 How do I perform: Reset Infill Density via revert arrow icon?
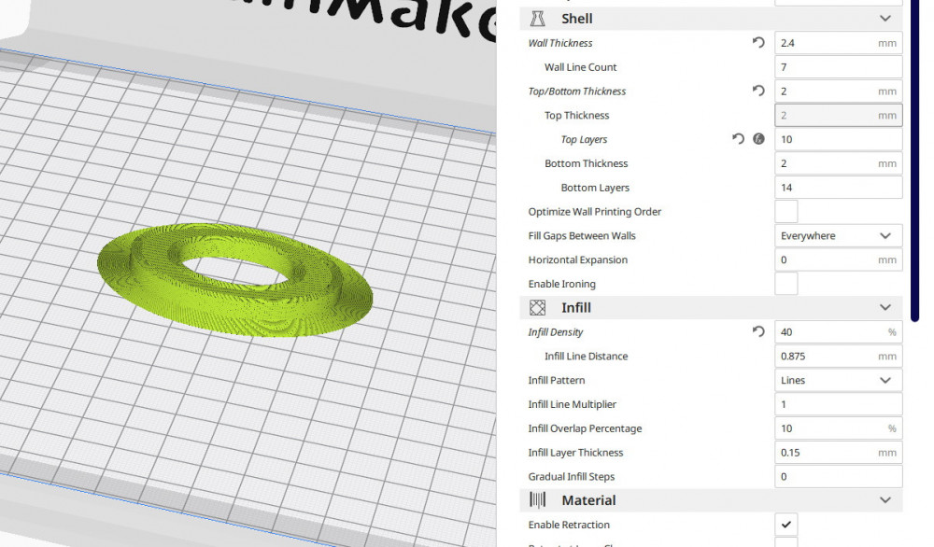(x=757, y=331)
